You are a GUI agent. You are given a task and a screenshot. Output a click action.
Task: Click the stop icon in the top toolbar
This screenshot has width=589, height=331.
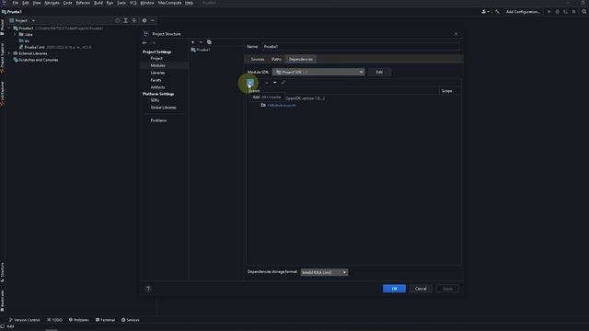point(574,12)
